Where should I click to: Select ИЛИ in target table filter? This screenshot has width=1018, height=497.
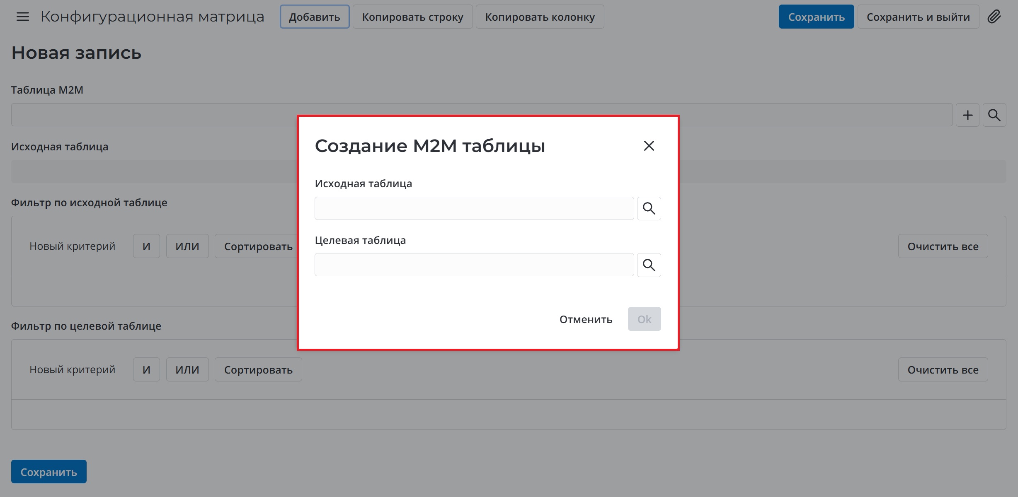point(187,369)
